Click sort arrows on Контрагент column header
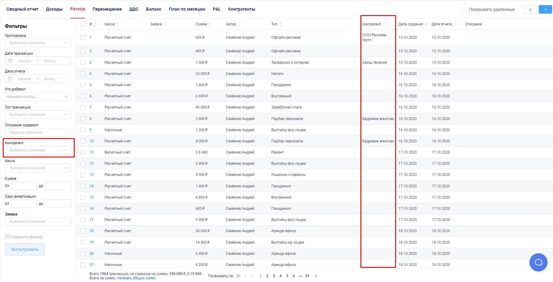The image size is (553, 282). point(384,24)
